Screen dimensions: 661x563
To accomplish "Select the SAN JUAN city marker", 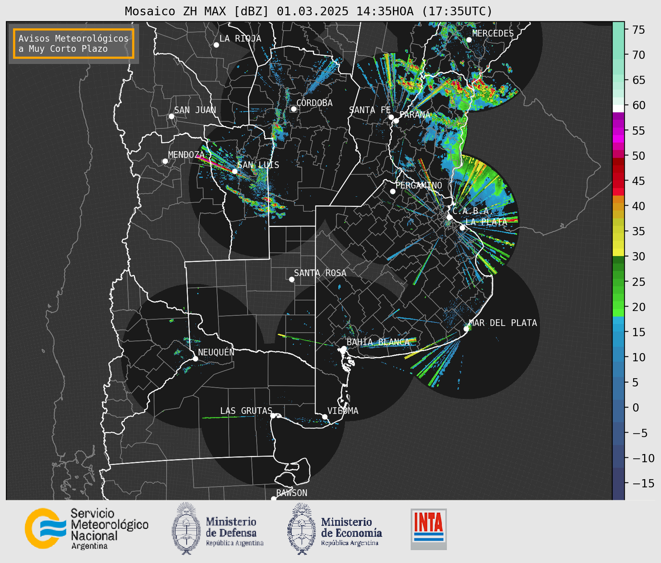I will pyautogui.click(x=171, y=116).
